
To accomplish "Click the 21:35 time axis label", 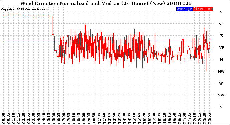I will pyautogui.click(x=189, y=118).
